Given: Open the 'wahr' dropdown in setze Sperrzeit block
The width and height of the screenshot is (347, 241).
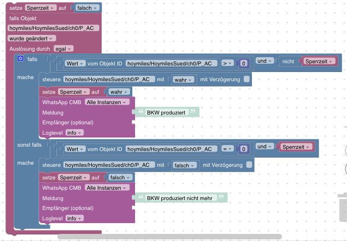Looking at the screenshot, I should coord(119,92).
